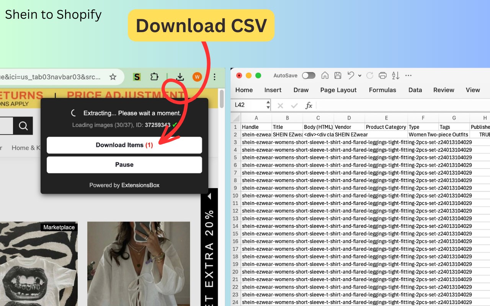Screen dimensions: 490x306
Task: Click Marketplace badge on product image
Action: 59,227
